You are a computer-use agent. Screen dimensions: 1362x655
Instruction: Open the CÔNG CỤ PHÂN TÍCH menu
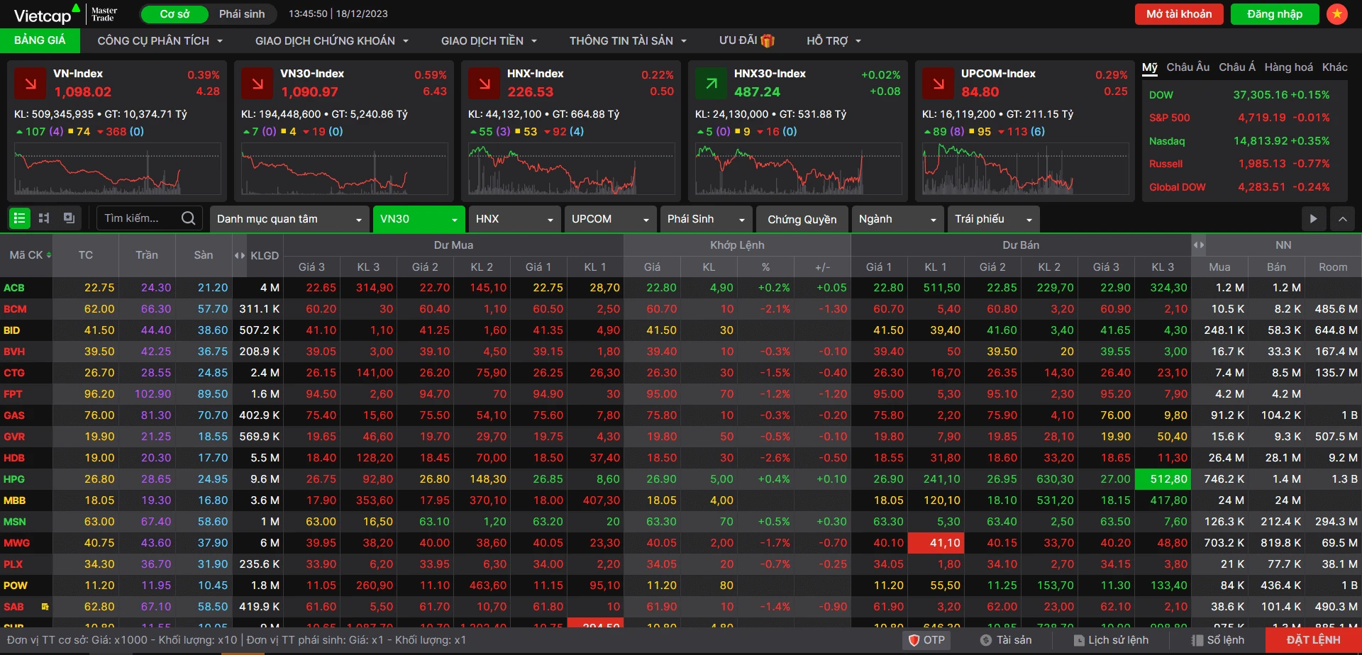(160, 41)
